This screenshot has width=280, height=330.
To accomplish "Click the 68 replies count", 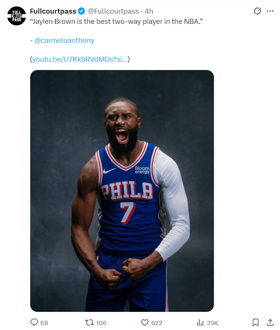I will [44, 323].
